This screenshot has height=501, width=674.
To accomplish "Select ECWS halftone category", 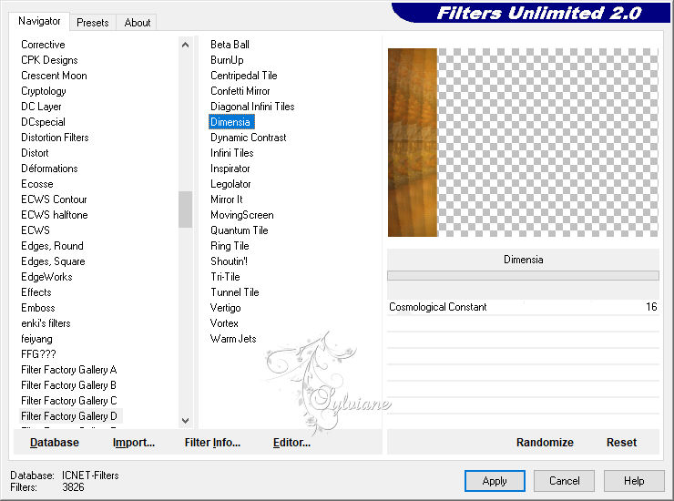I will tap(55, 215).
